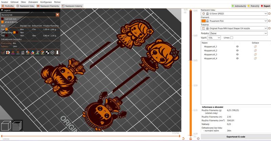This screenshot has height=141, width=271.
Task: Toggle Print pauses hourglass icon in legend
Action: 38,53
